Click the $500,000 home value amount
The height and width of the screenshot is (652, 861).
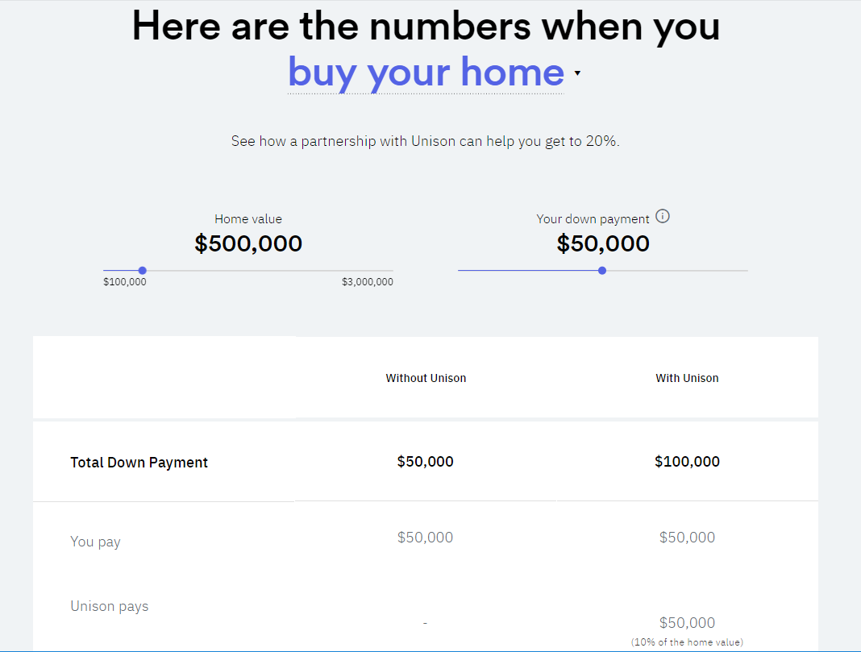click(248, 243)
